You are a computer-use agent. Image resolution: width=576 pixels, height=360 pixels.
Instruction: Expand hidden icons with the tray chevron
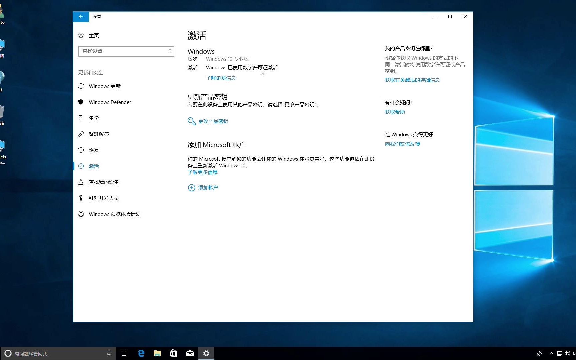click(551, 353)
